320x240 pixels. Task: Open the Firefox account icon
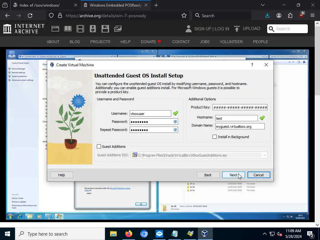[279, 16]
